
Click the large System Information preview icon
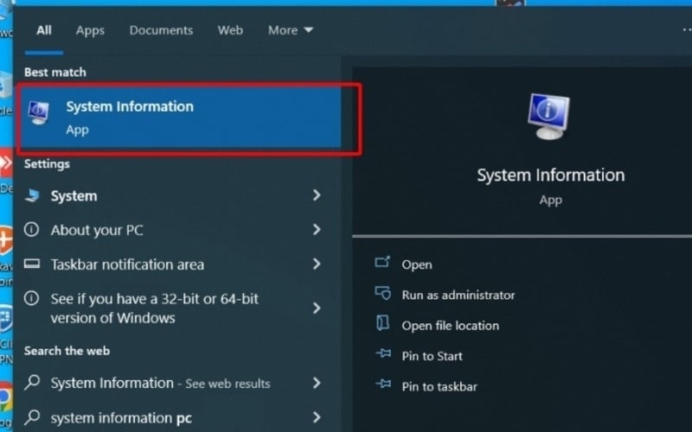pyautogui.click(x=548, y=117)
